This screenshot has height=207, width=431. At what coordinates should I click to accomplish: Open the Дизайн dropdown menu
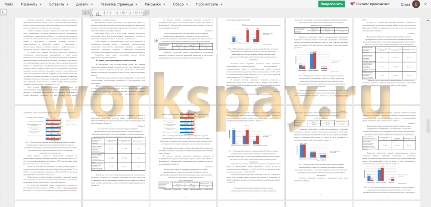84,4
